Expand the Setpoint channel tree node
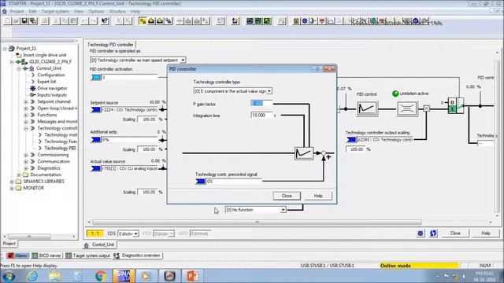The width and height of the screenshot is (504, 283). 26,101
